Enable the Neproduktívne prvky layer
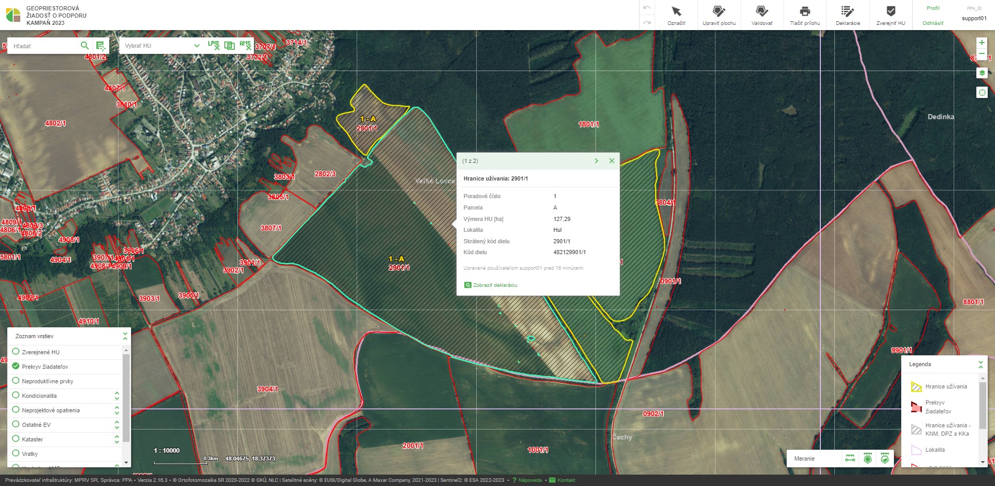This screenshot has height=486, width=995. click(16, 381)
